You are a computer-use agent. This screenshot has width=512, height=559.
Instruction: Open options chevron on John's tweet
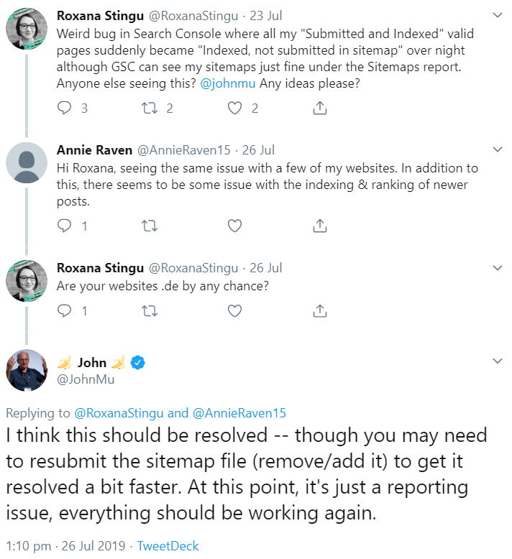[497, 360]
